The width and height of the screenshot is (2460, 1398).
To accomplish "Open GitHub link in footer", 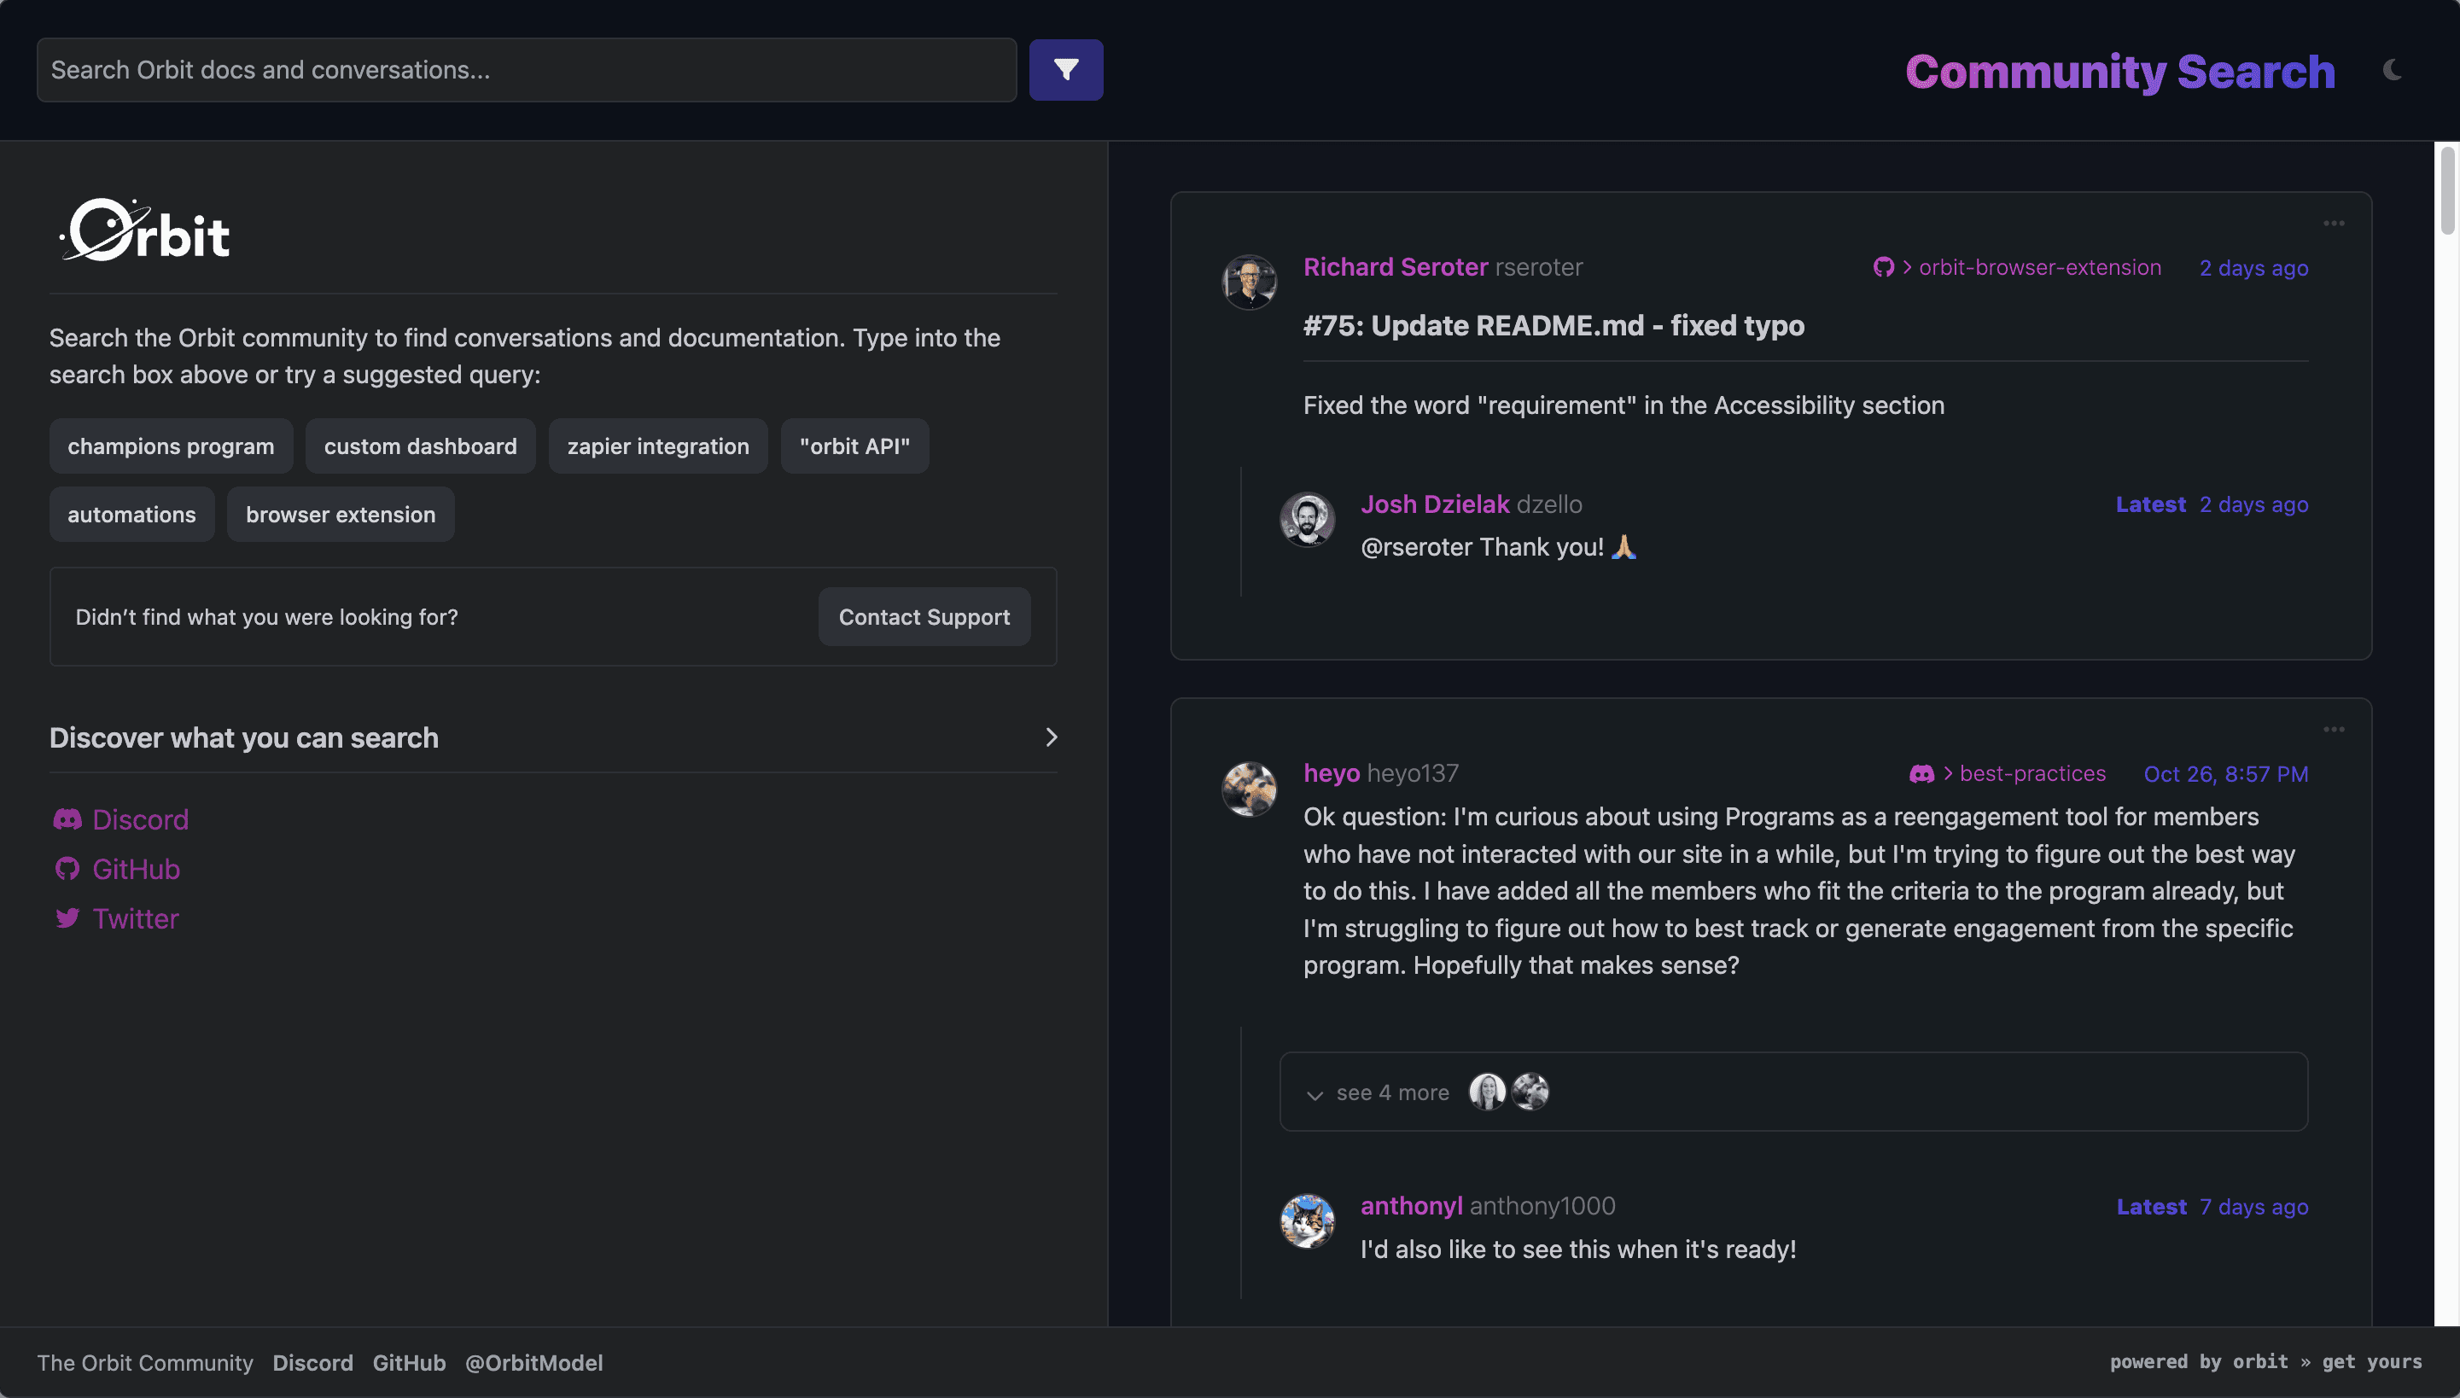I will pyautogui.click(x=409, y=1362).
